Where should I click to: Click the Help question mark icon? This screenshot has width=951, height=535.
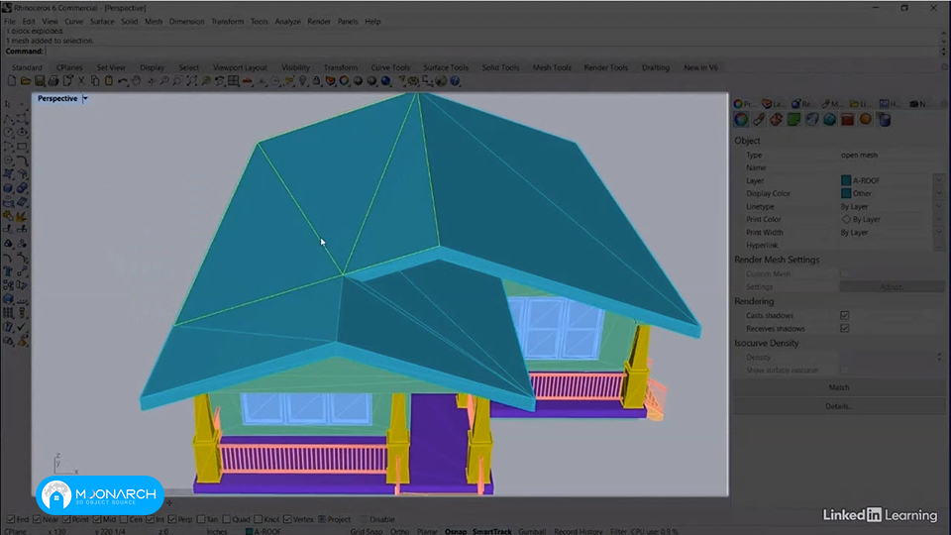[455, 80]
